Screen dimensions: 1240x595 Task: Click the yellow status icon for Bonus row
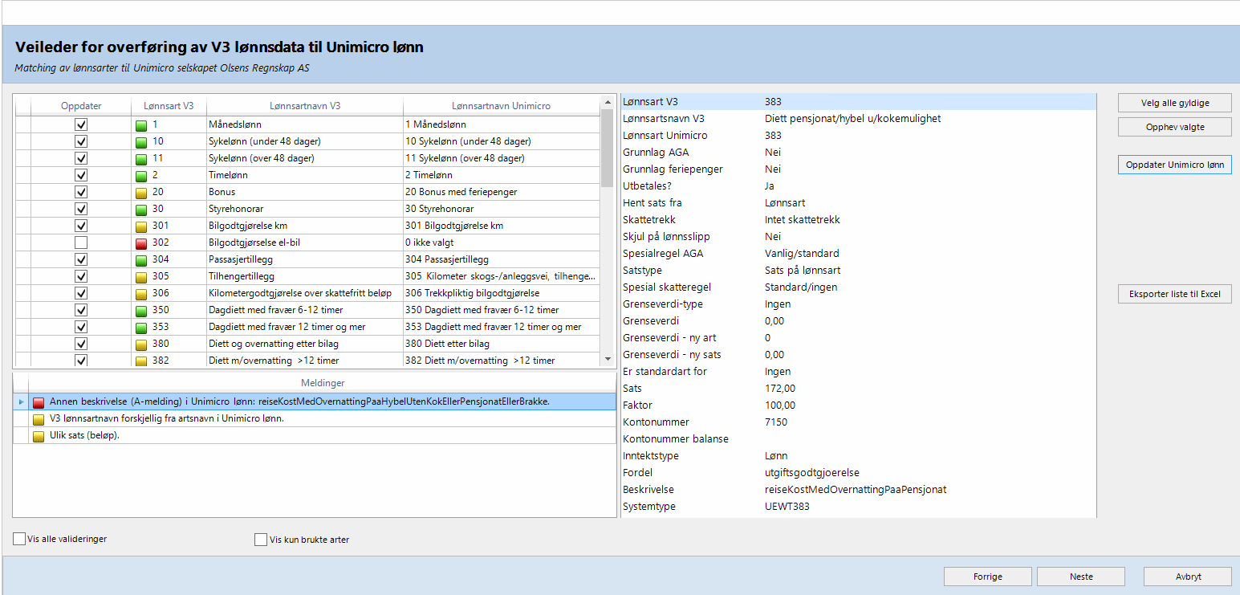point(141,192)
